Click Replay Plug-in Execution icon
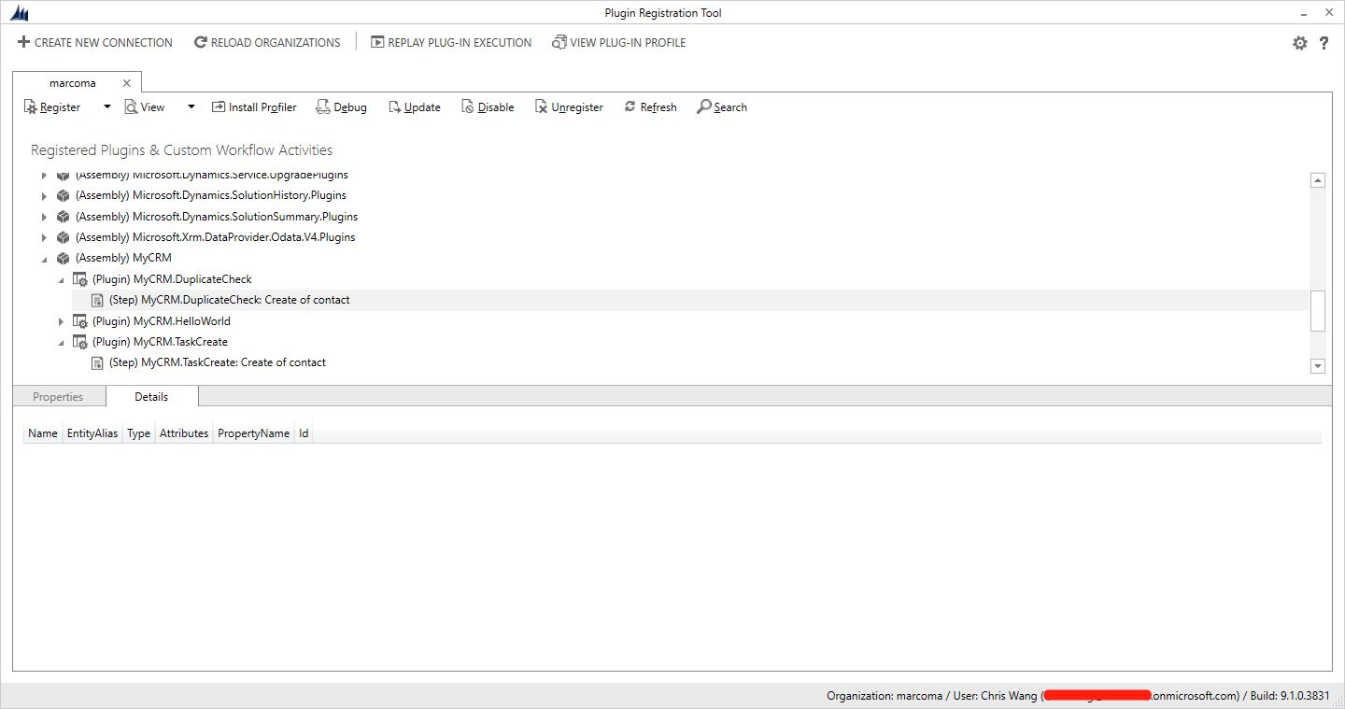The width and height of the screenshot is (1345, 709). click(377, 42)
